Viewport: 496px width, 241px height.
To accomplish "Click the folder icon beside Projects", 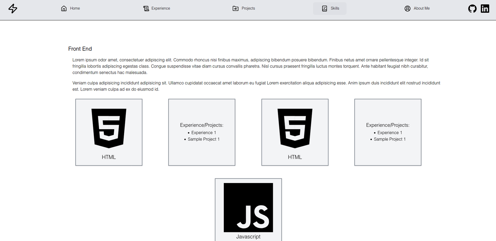I will tap(236, 8).
